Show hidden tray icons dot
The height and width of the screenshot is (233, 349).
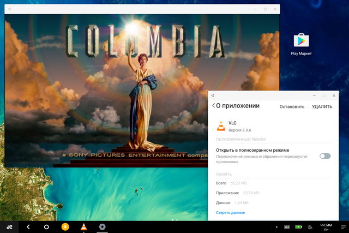click(x=276, y=227)
